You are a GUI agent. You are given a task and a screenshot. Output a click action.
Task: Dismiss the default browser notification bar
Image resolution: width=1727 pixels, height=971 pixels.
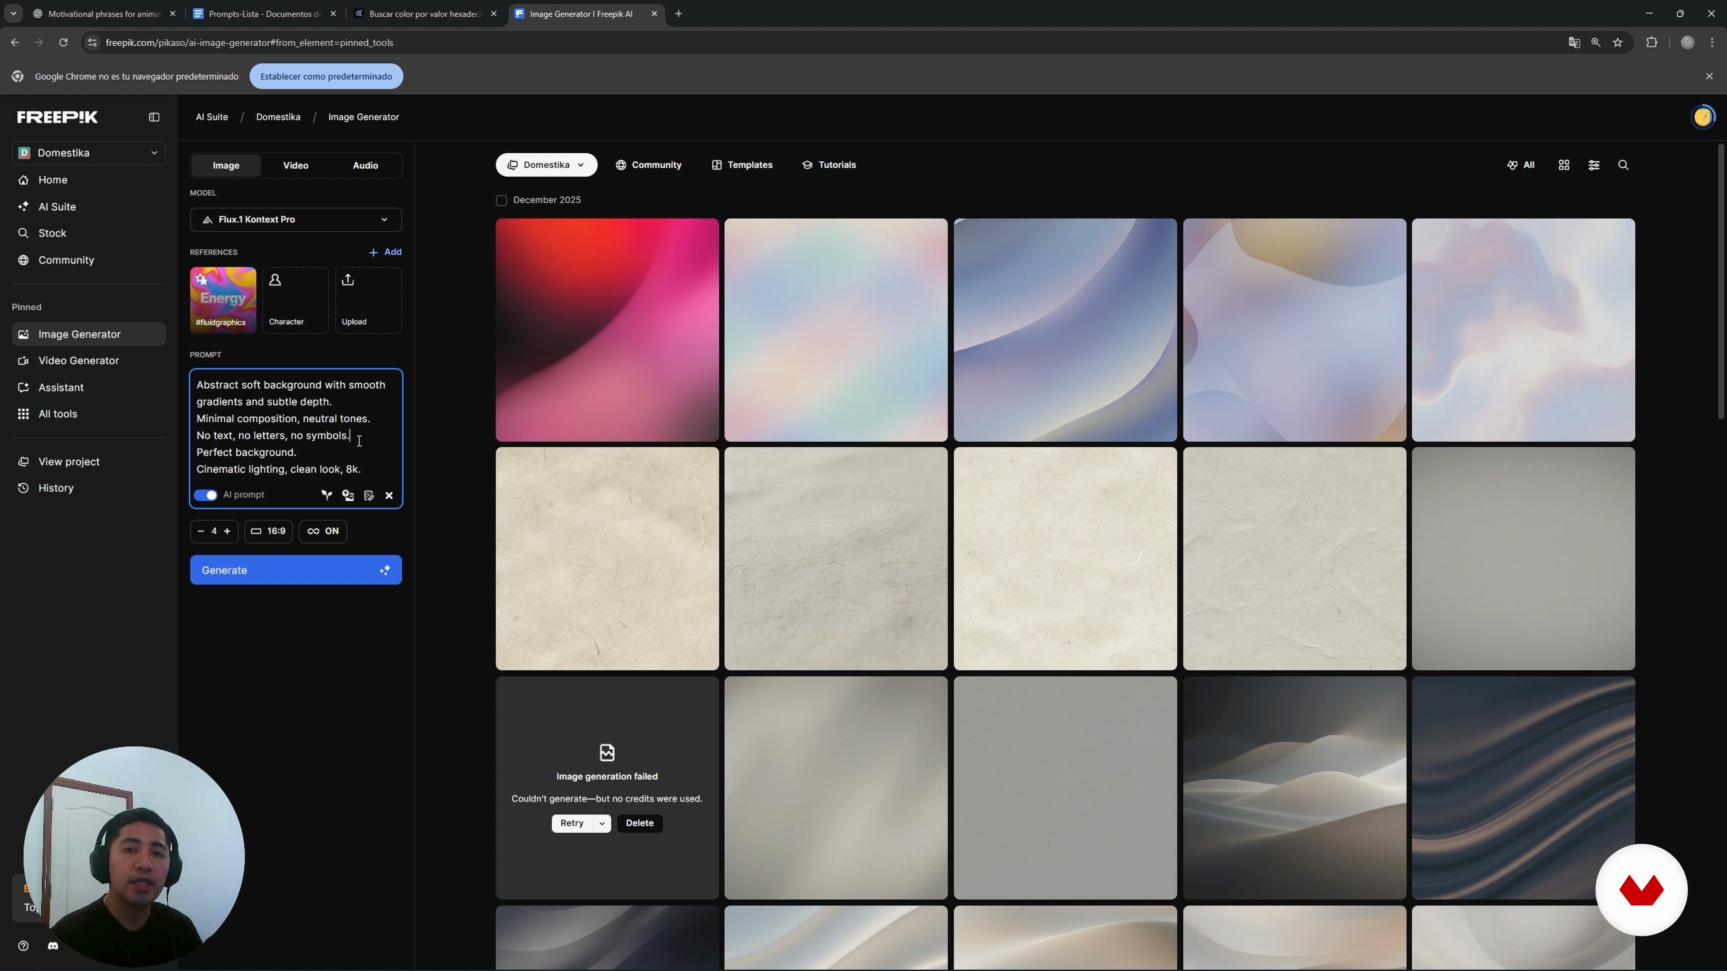(1709, 76)
